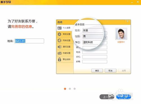Click the 取消 button in 选项
The height and width of the screenshot is (104, 141).
(111, 71)
